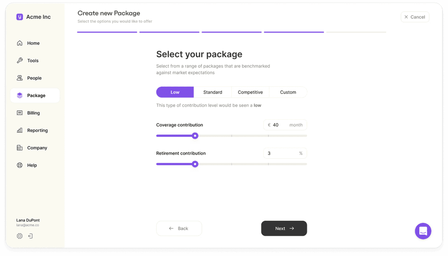This screenshot has height=256, width=448.
Task: Open the settings gear icon
Action: pos(19,236)
